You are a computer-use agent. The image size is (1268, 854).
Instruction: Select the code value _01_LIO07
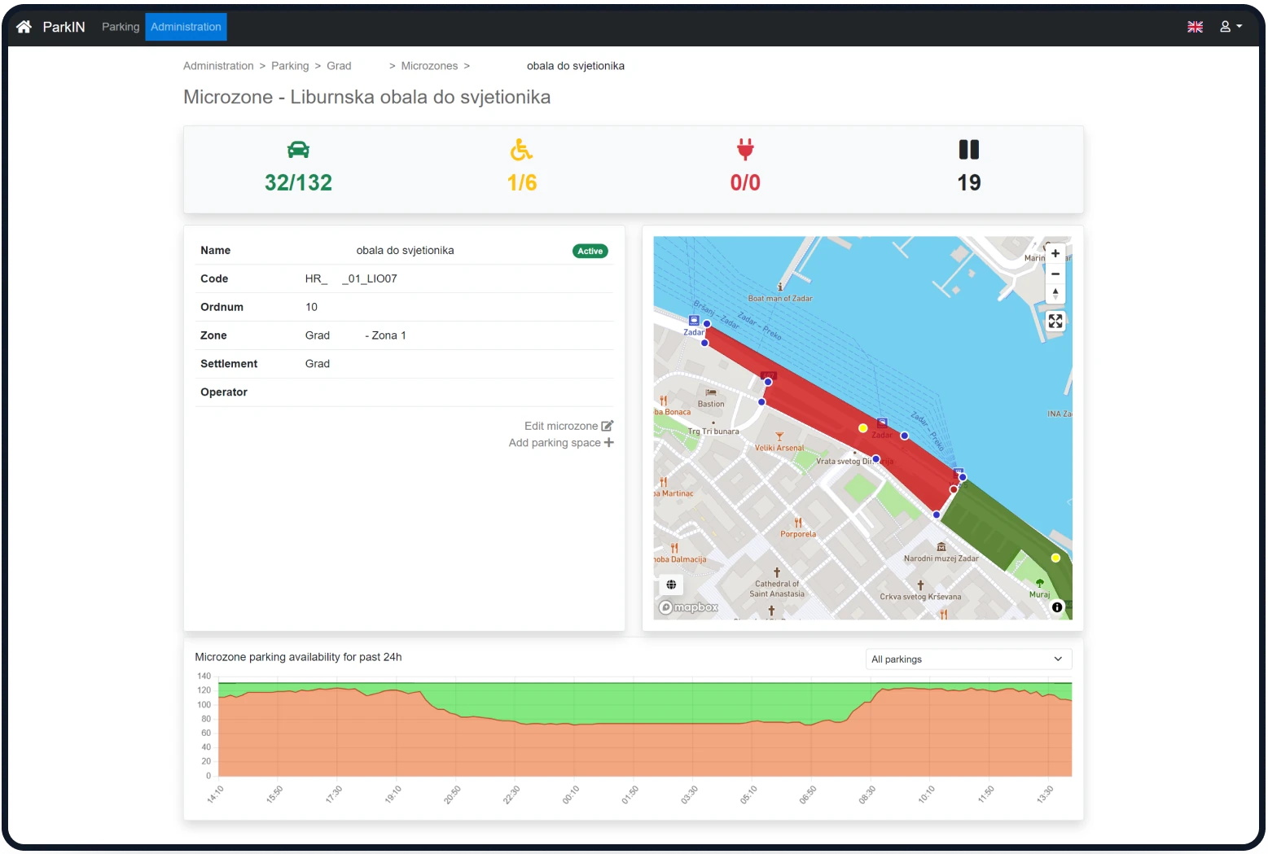pyautogui.click(x=369, y=278)
